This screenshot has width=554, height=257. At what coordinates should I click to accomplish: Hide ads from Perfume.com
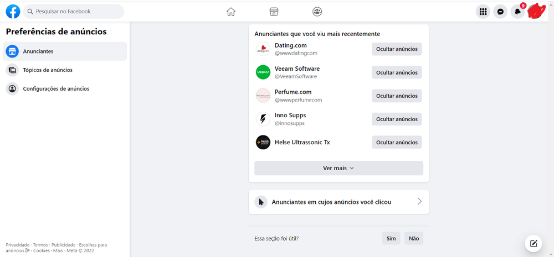[397, 96]
